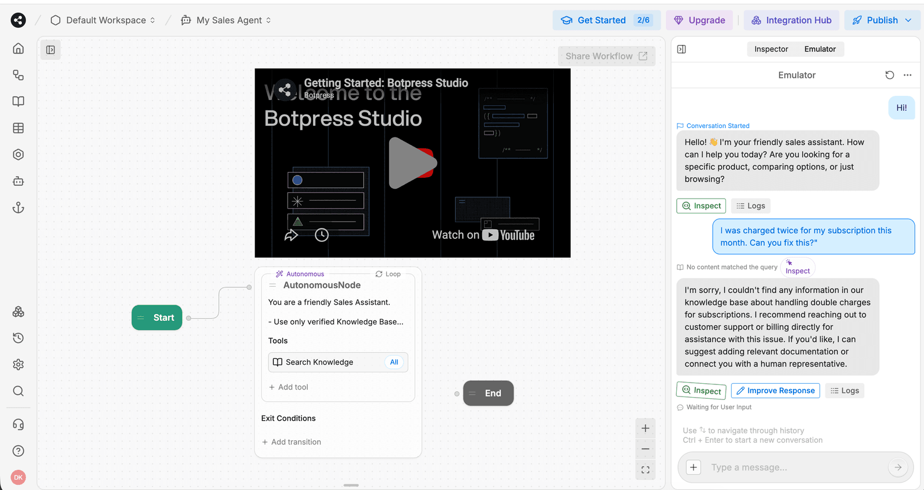This screenshot has height=490, width=924.
Task: Open the settings gear in sidebar
Action: [18, 365]
